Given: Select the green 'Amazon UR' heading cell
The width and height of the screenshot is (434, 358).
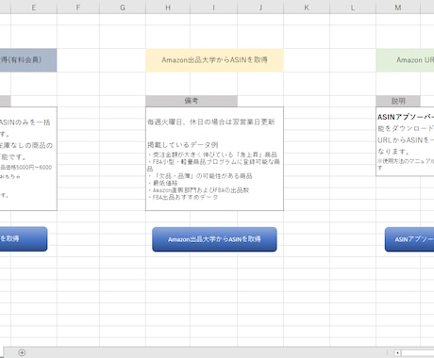Looking at the screenshot, I should coord(405,60).
